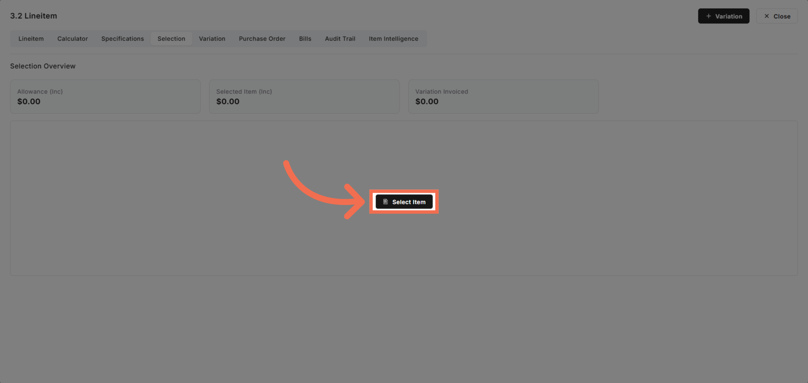Open the Item Intelligence tab

click(x=393, y=39)
